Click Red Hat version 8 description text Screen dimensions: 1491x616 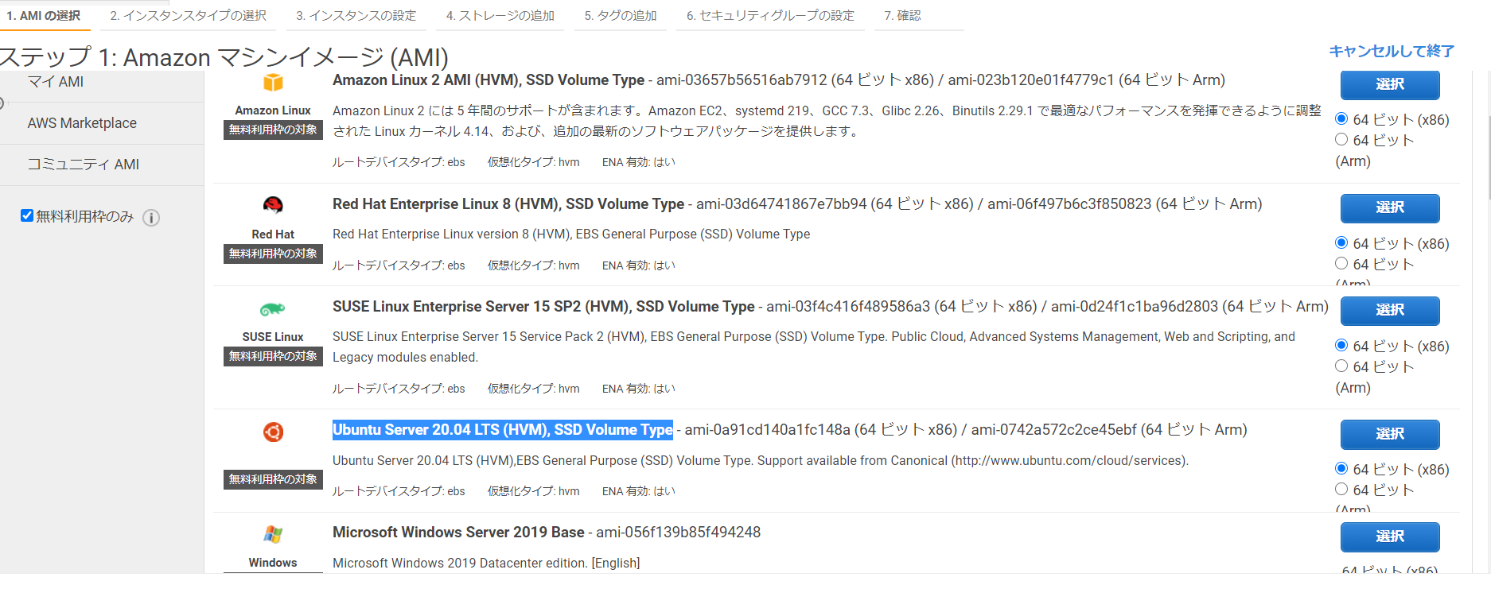[x=571, y=234]
